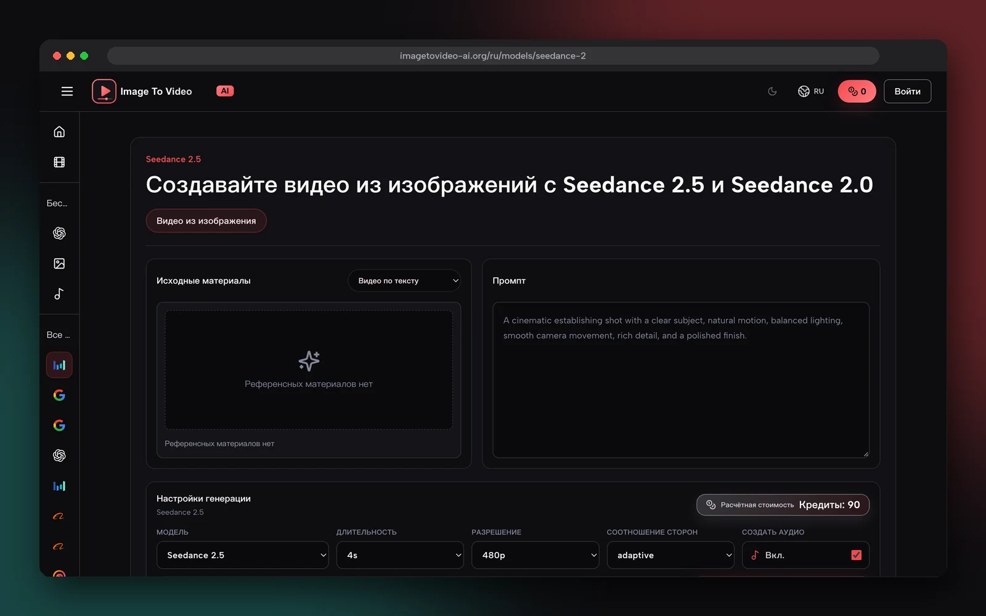Open the credits balance button showing 0

pyautogui.click(x=857, y=91)
